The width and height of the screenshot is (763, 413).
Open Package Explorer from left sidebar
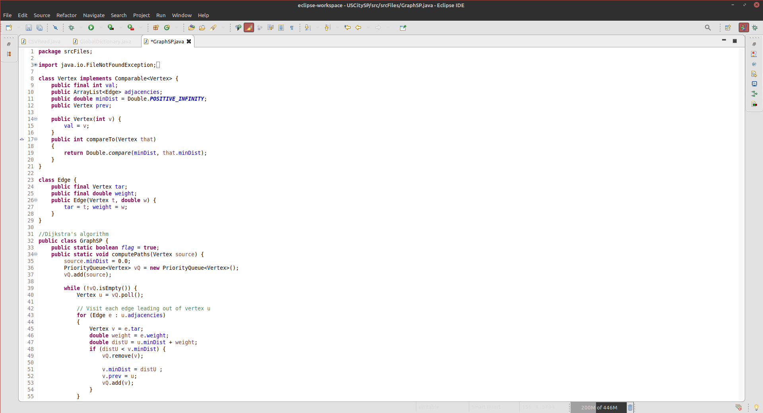9,54
